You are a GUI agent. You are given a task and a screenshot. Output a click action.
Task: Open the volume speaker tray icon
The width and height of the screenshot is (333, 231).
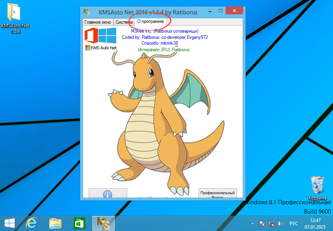[281, 224]
